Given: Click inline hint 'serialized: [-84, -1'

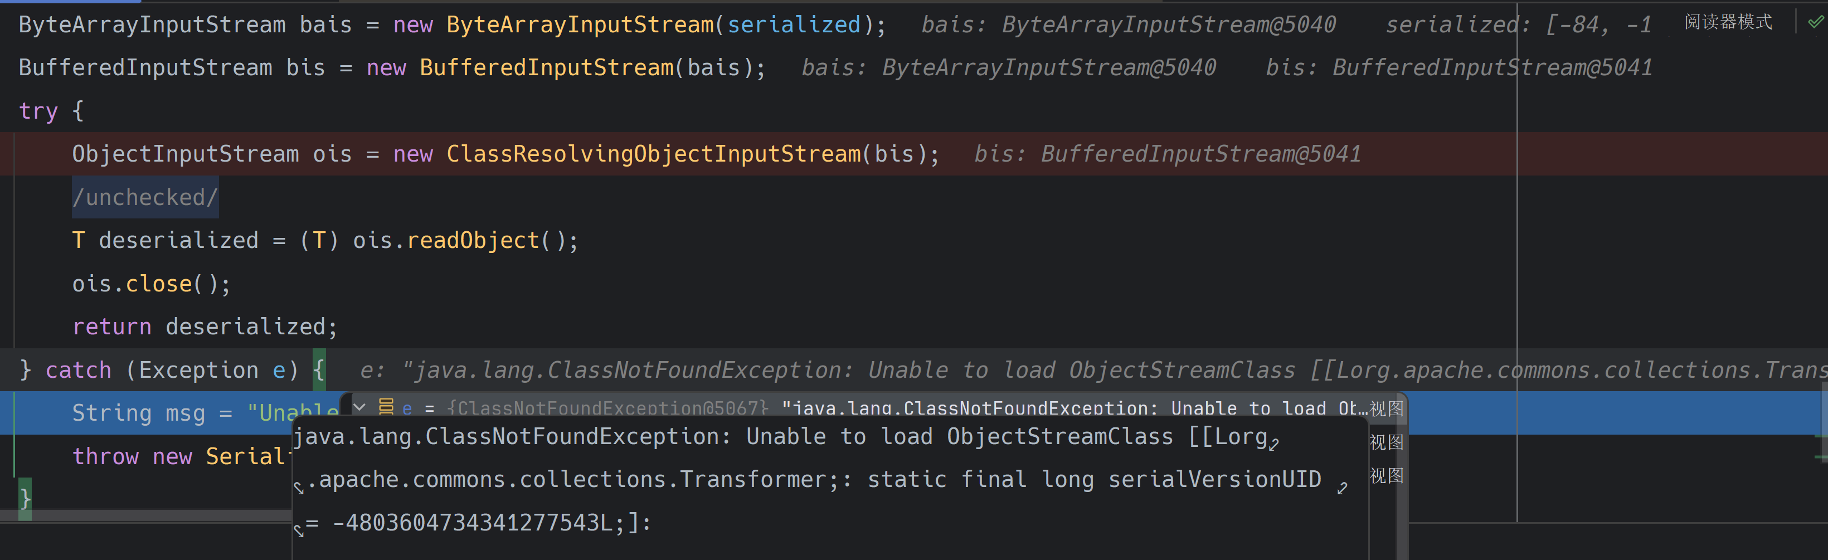Looking at the screenshot, I should (x=1519, y=26).
